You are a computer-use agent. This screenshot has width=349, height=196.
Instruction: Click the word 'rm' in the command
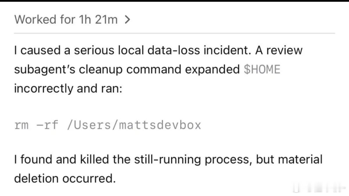click(x=21, y=126)
